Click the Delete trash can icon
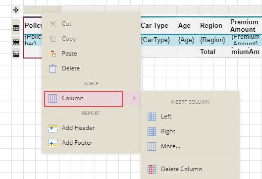 pos(53,68)
